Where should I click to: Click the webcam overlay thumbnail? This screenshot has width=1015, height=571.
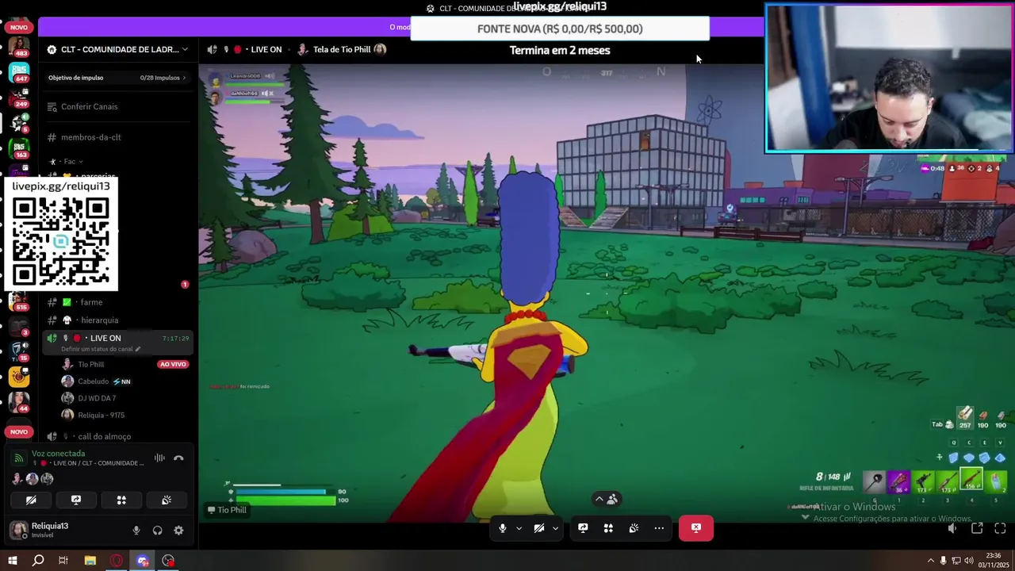click(x=889, y=78)
